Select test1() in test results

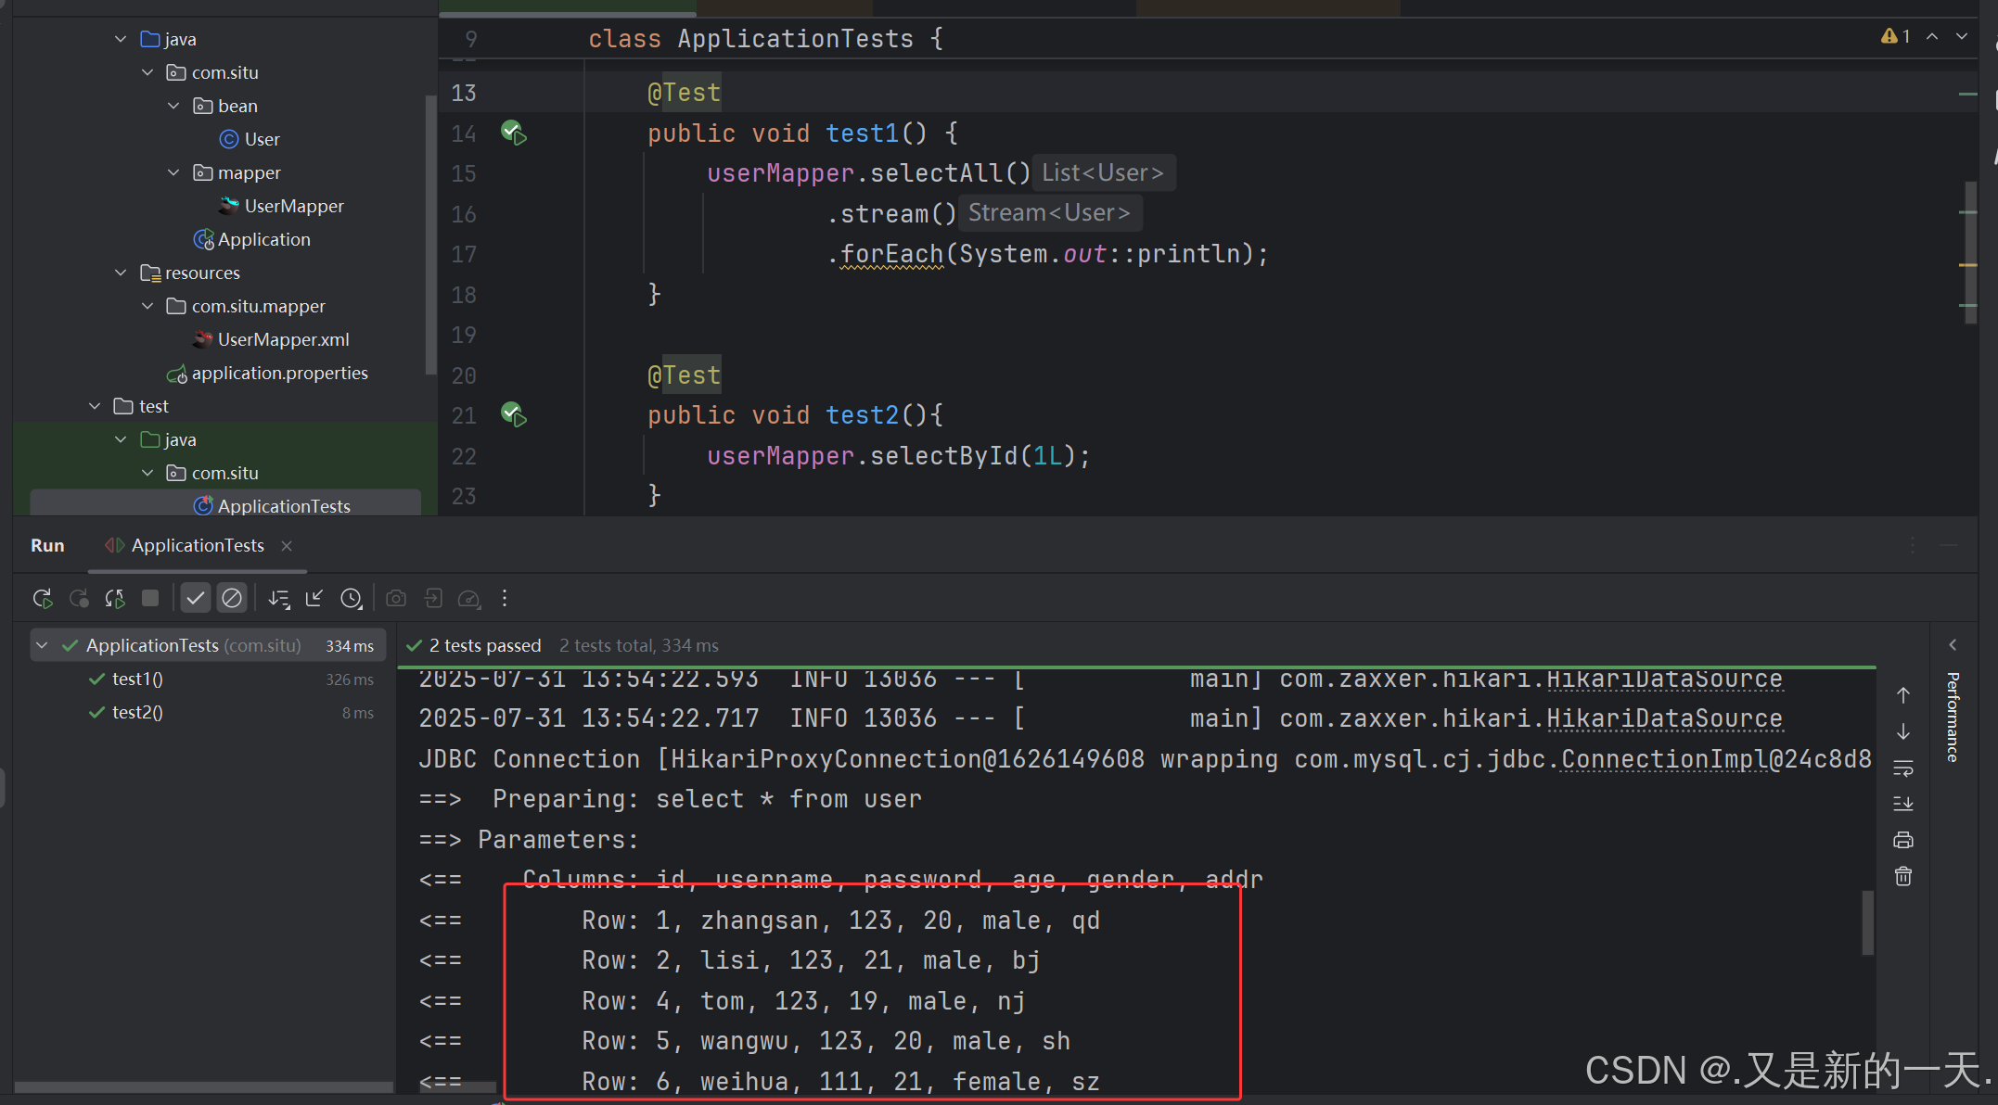137,679
